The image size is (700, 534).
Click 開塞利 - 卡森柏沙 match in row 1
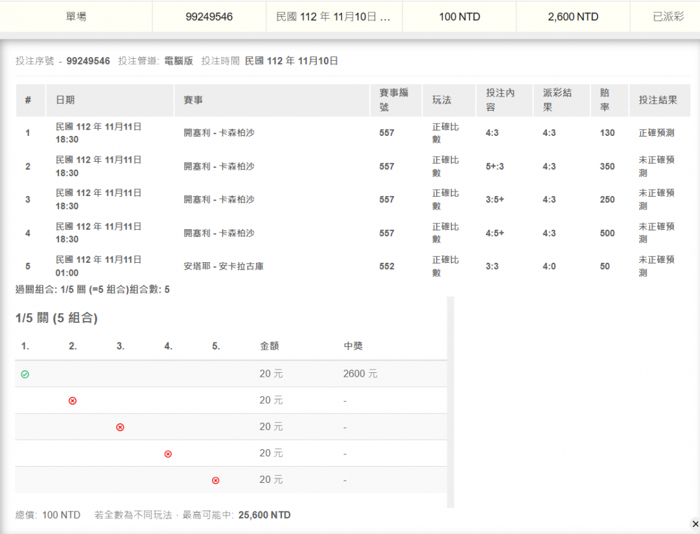219,133
